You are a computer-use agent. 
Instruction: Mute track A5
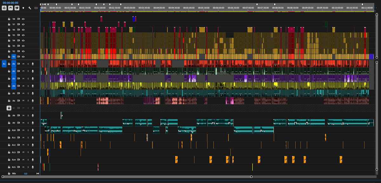[23, 93]
